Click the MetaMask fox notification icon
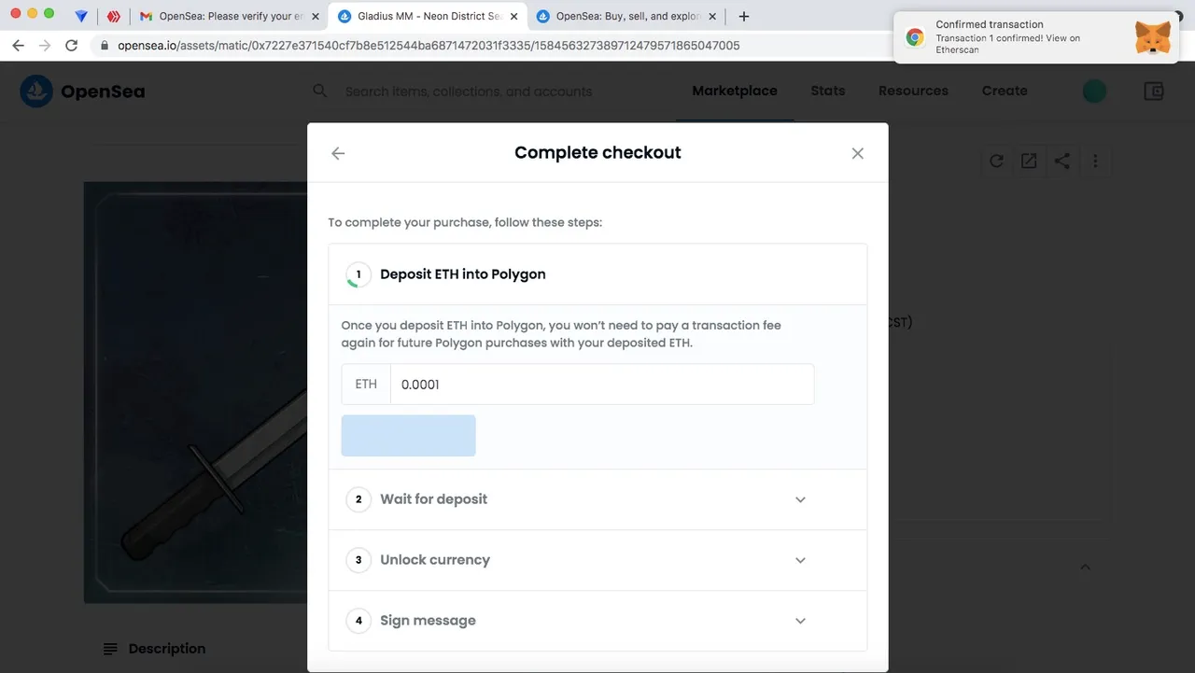The height and width of the screenshot is (673, 1195). tap(1153, 39)
